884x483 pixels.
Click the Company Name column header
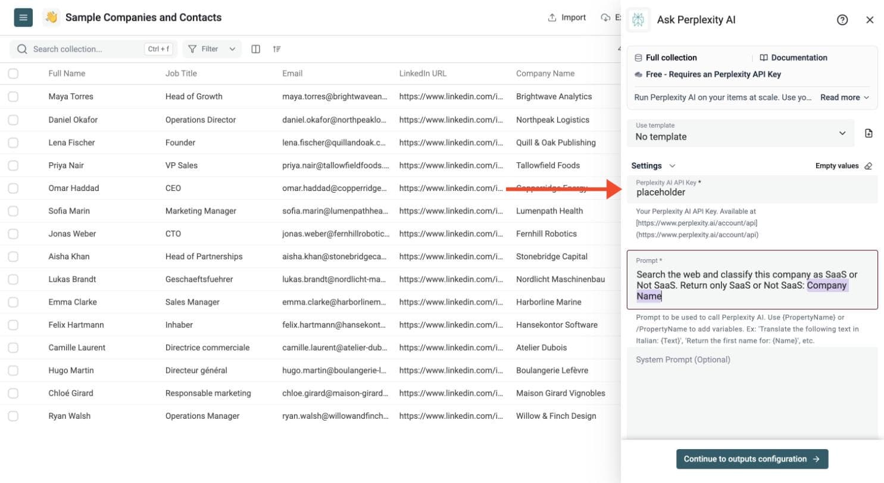point(545,74)
